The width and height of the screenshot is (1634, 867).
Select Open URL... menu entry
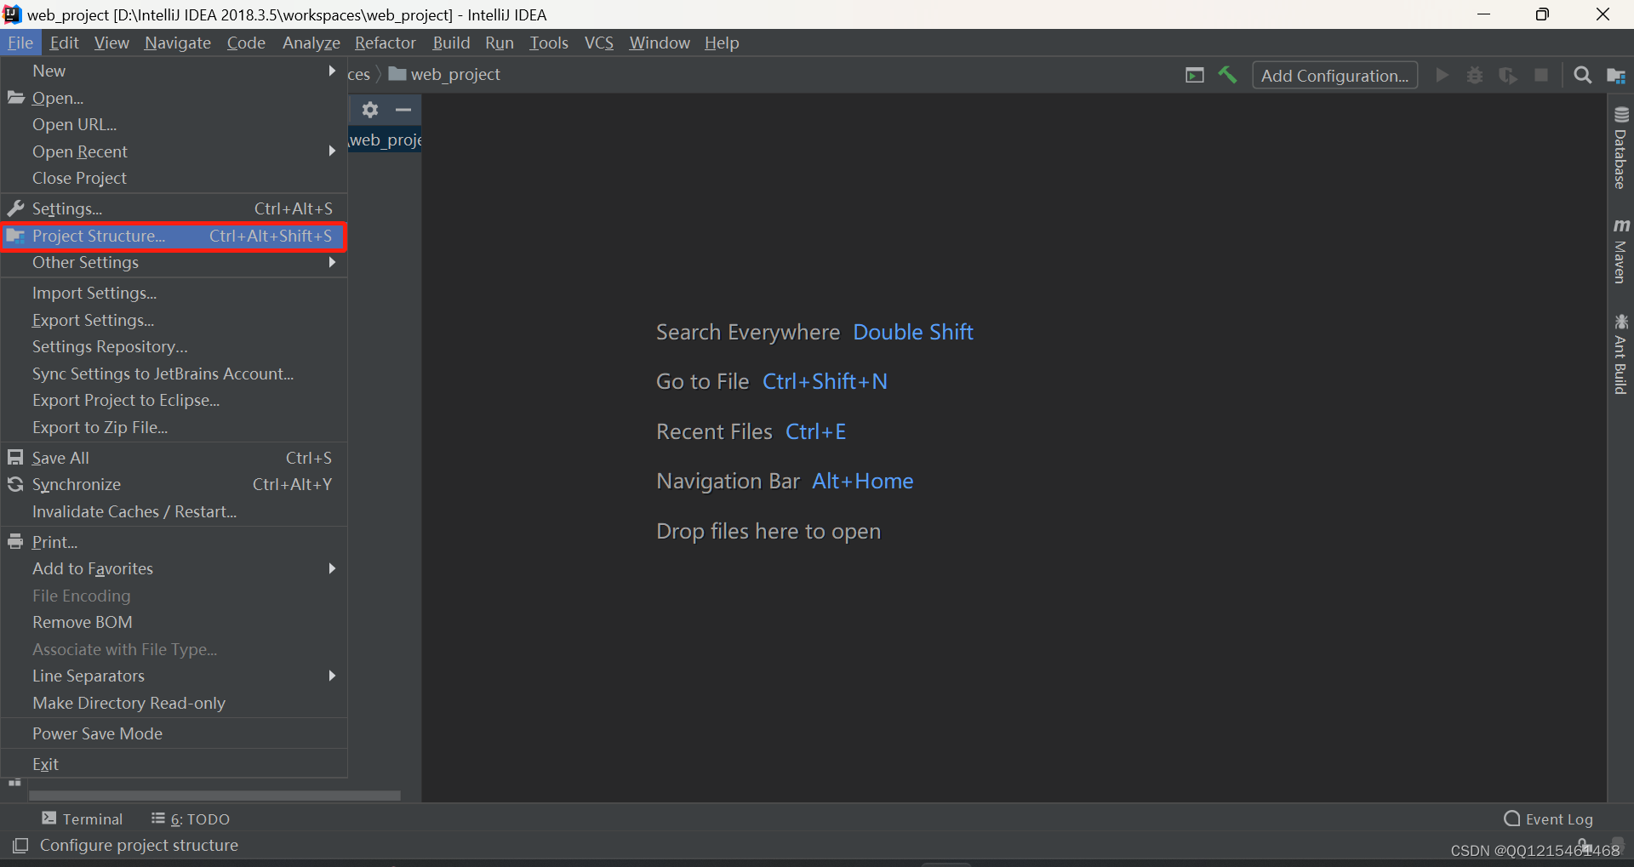tap(174, 124)
